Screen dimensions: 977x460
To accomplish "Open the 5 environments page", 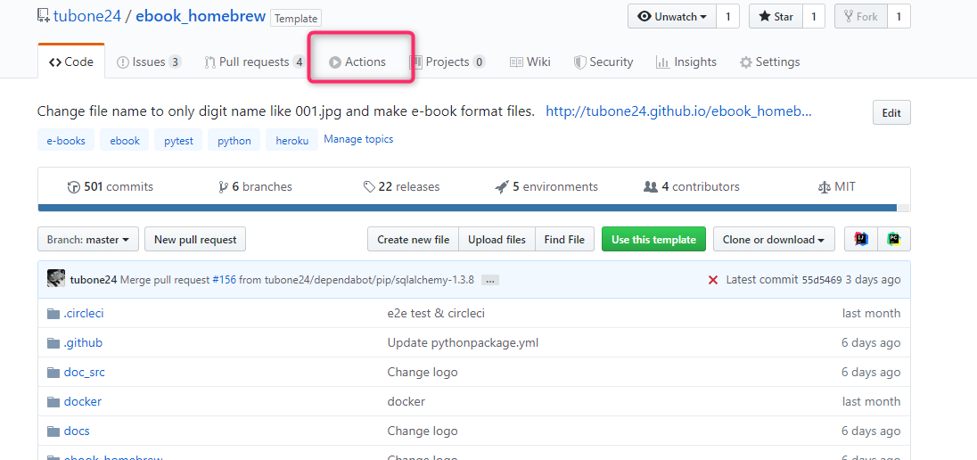I will pyautogui.click(x=546, y=186).
